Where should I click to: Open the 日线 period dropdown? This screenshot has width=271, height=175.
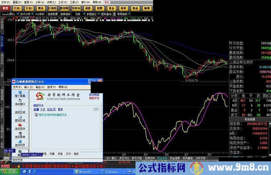[78, 14]
